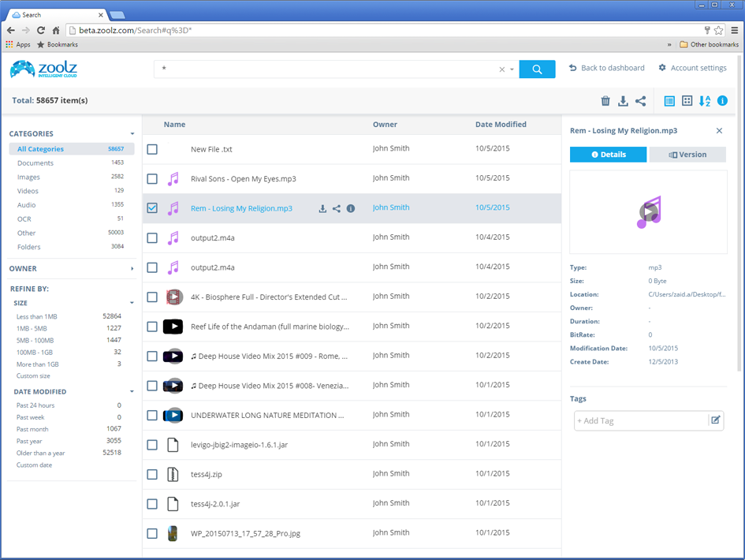Check the UNDERWATER LONG NATURE MEDITATION checkbox
The image size is (745, 560).
pos(152,416)
